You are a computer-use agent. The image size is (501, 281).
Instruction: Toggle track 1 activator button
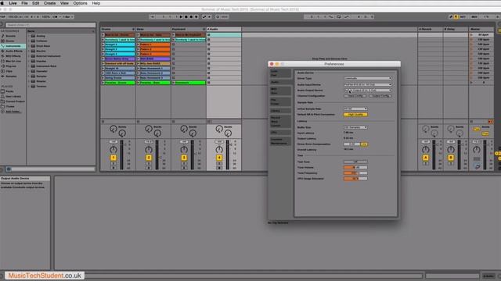pos(113,158)
